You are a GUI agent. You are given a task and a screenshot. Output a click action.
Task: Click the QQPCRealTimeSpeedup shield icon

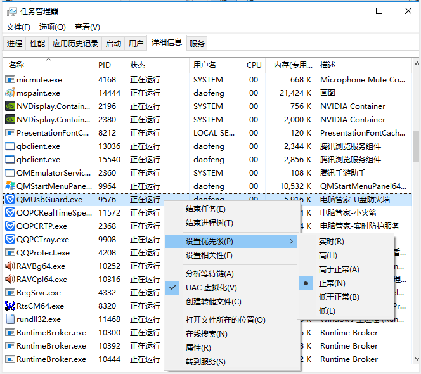10,212
